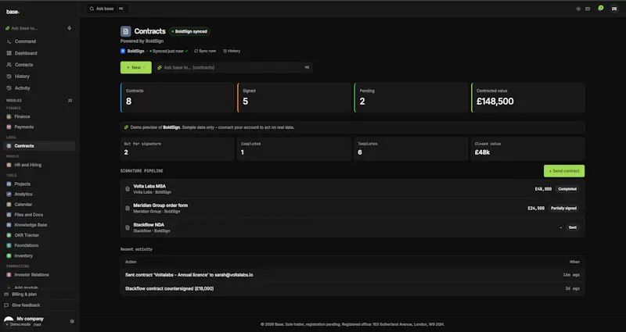
Task: Click the document icon on Stackflow NDA row
Action: pyautogui.click(x=128, y=227)
